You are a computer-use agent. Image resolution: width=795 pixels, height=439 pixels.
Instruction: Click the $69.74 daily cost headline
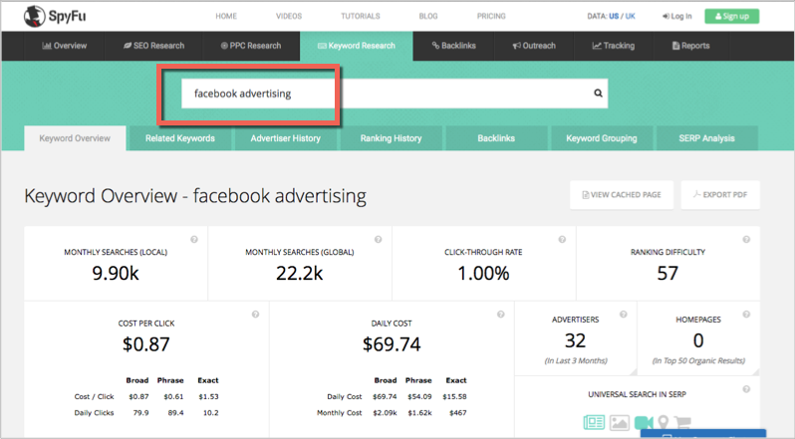click(x=392, y=344)
